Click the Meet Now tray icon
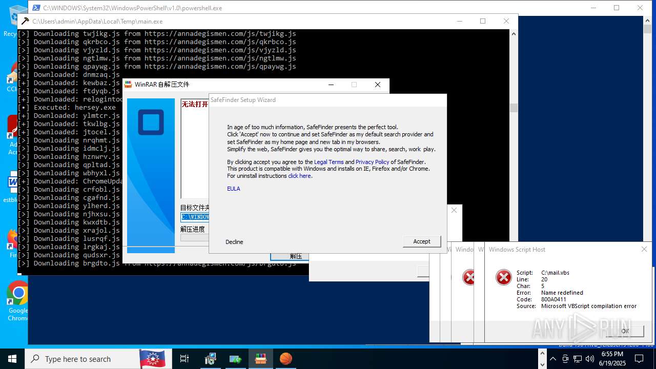 [x=565, y=359]
